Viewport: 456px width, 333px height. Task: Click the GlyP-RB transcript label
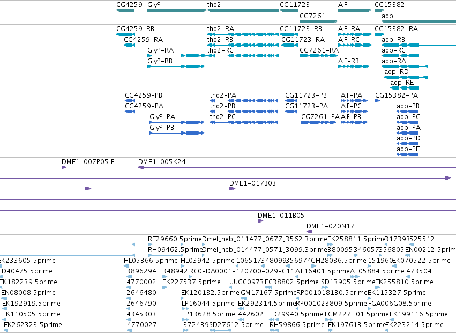[x=160, y=61]
